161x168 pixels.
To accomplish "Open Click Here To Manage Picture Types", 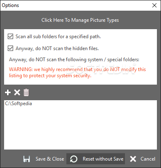I will 80,20.
